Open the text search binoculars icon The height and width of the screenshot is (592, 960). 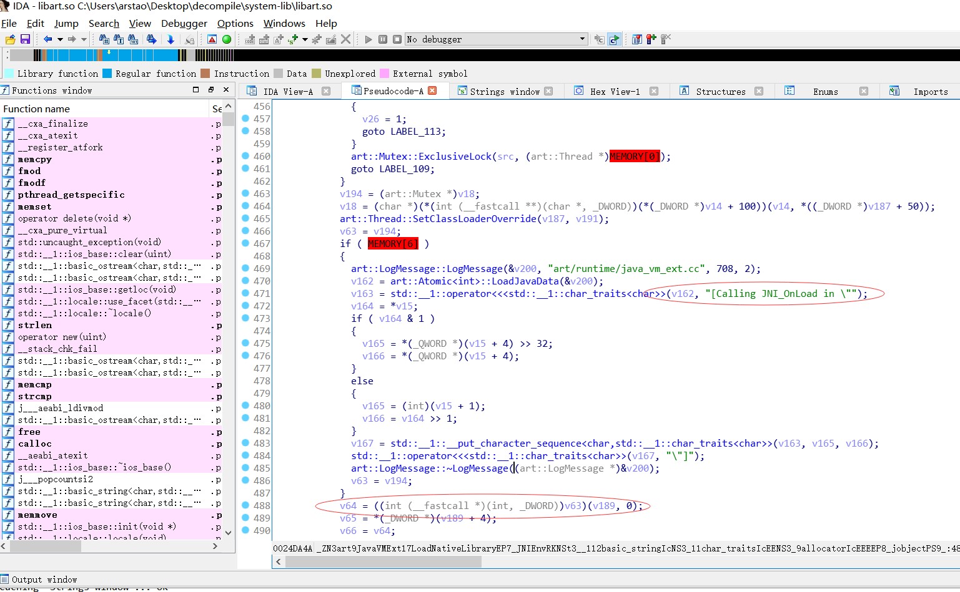pos(119,39)
